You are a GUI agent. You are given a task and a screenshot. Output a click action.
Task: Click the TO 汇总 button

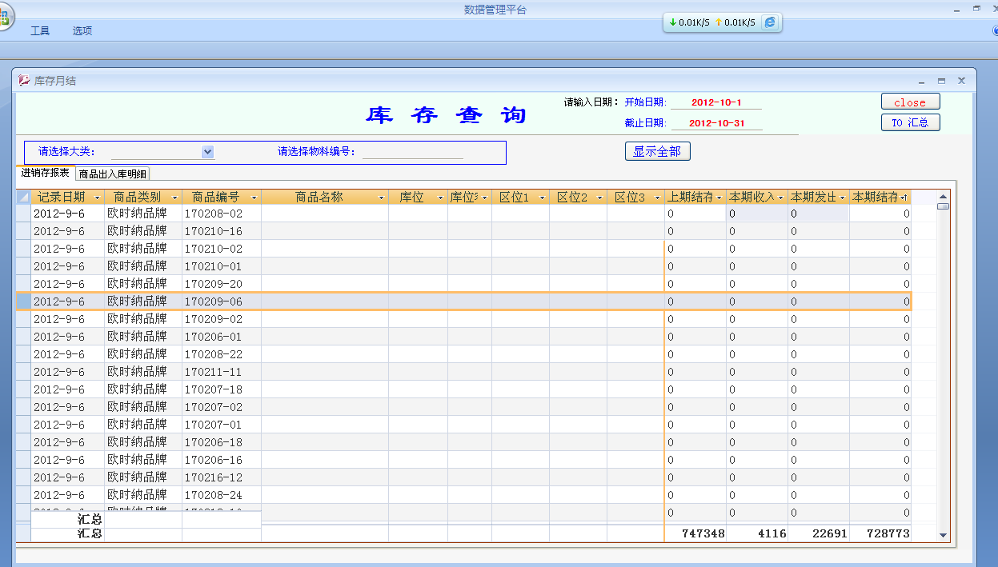tap(910, 122)
